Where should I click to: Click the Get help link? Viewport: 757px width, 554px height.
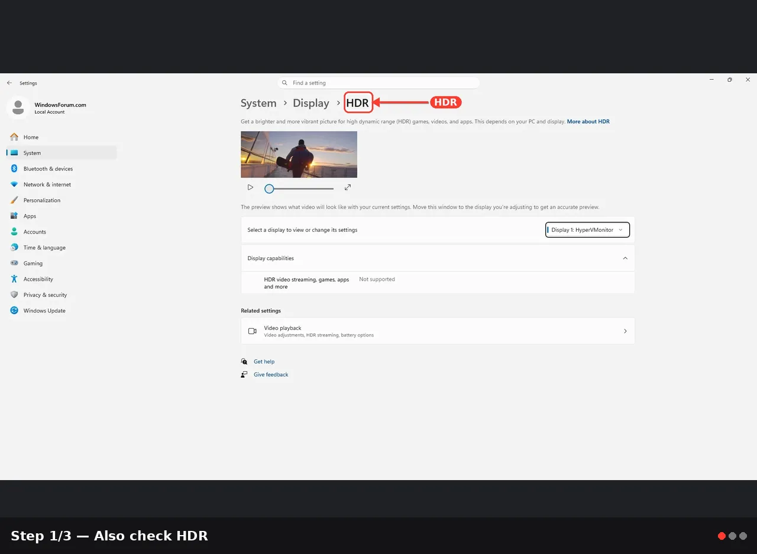pyautogui.click(x=264, y=361)
